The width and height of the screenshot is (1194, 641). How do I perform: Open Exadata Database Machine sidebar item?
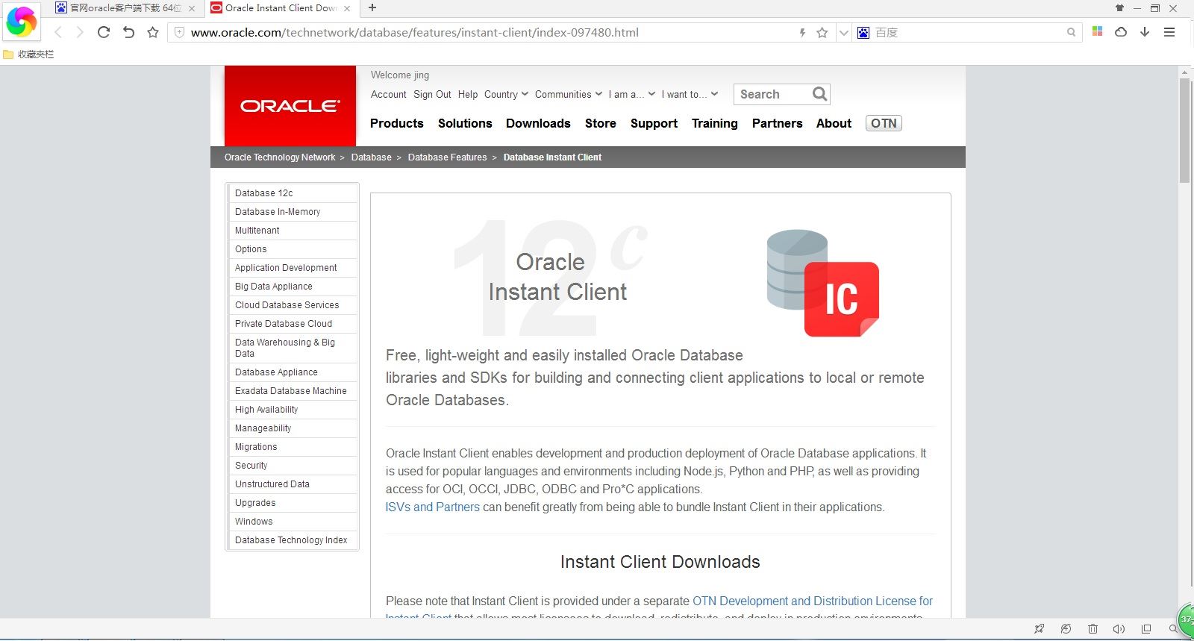(292, 391)
